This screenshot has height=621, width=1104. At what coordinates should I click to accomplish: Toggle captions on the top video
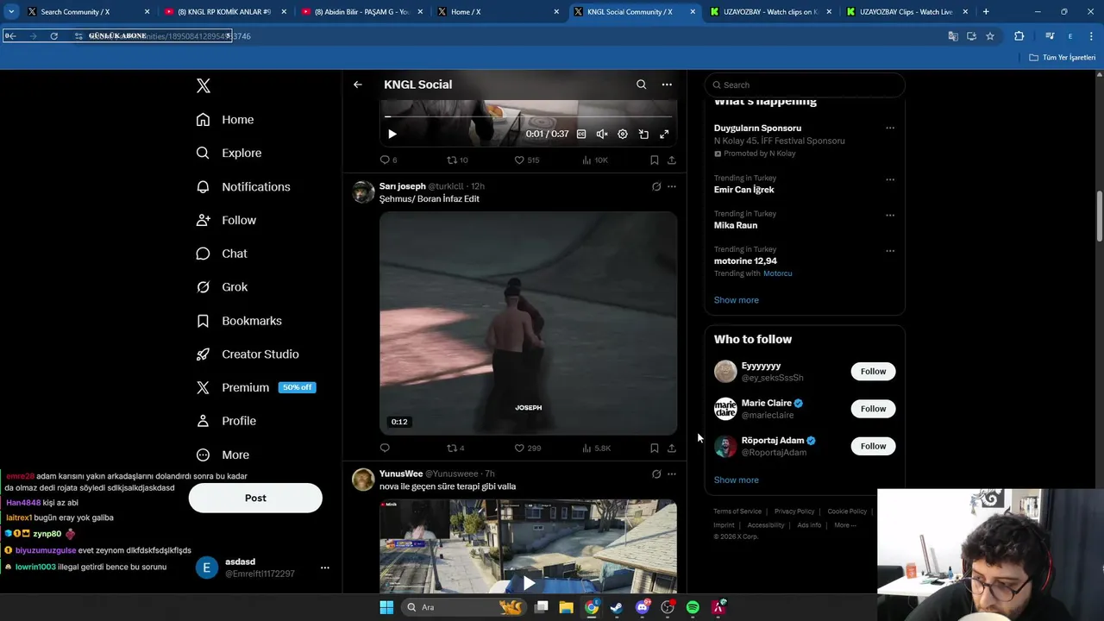pos(581,134)
